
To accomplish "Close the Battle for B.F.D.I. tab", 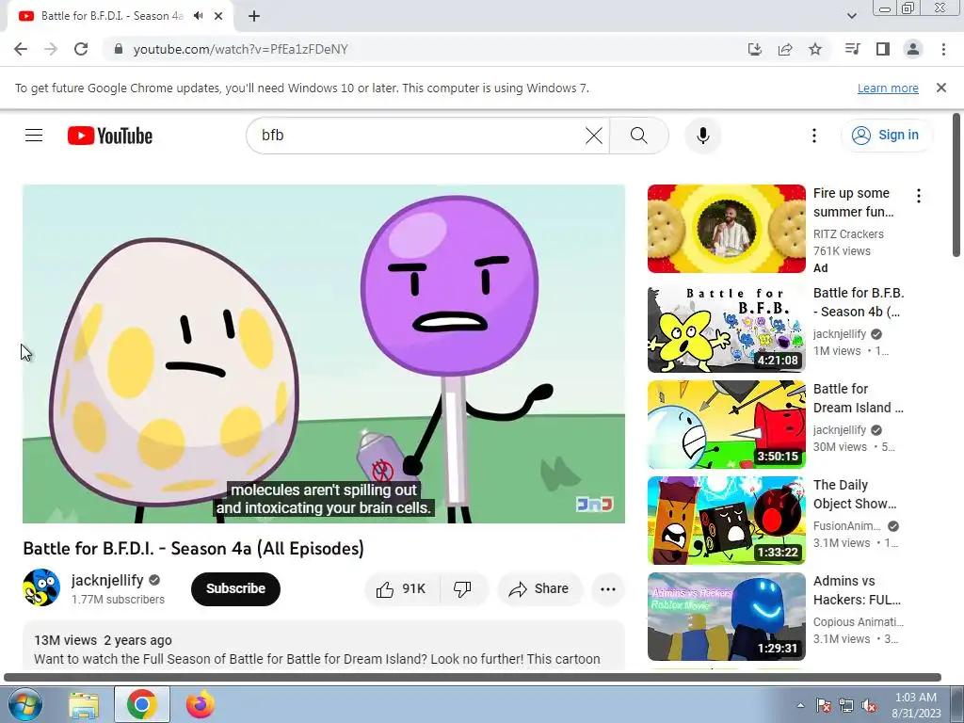I will click(x=218, y=16).
